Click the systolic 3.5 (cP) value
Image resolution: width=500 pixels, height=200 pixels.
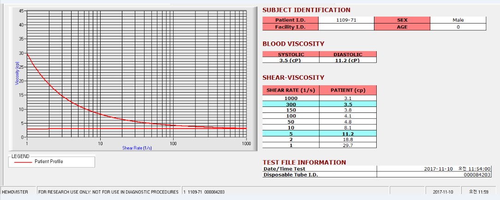click(291, 60)
